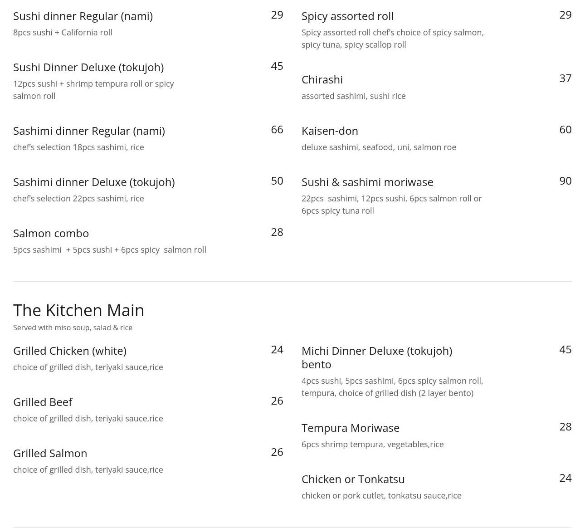Select Grilled Chicken (white) item
This screenshot has width=585, height=528.
click(70, 351)
